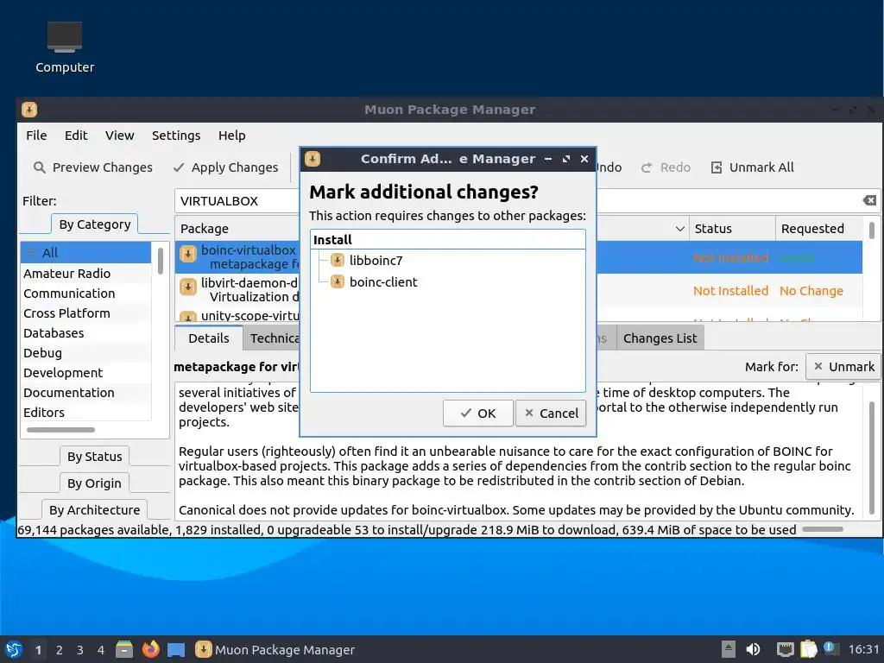
Task: Select the All category filter
Action: click(x=85, y=253)
